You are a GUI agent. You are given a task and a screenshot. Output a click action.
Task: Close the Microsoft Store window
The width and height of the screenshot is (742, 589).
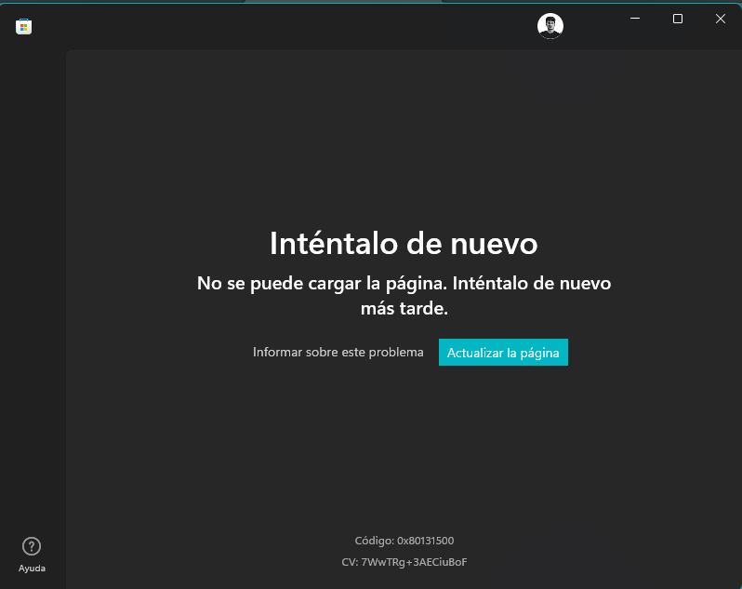click(x=721, y=19)
